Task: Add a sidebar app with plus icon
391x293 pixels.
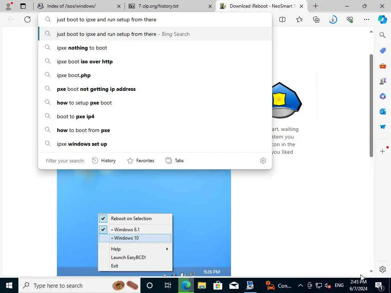Action: point(383,151)
